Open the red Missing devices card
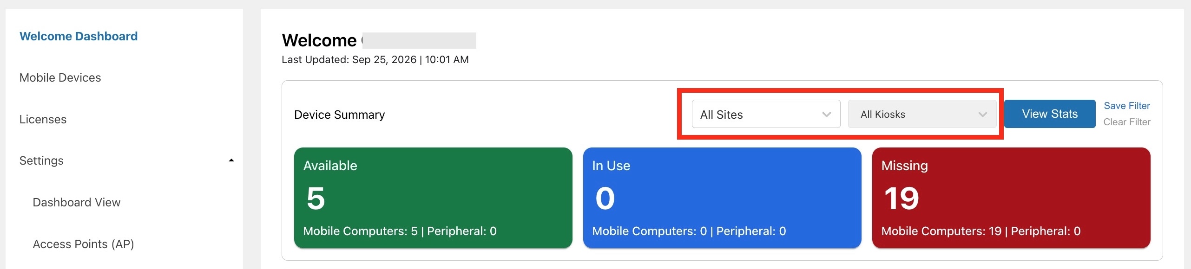 pos(1011,198)
